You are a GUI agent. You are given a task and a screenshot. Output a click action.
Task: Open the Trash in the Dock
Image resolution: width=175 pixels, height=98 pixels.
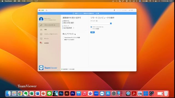pos(166,93)
